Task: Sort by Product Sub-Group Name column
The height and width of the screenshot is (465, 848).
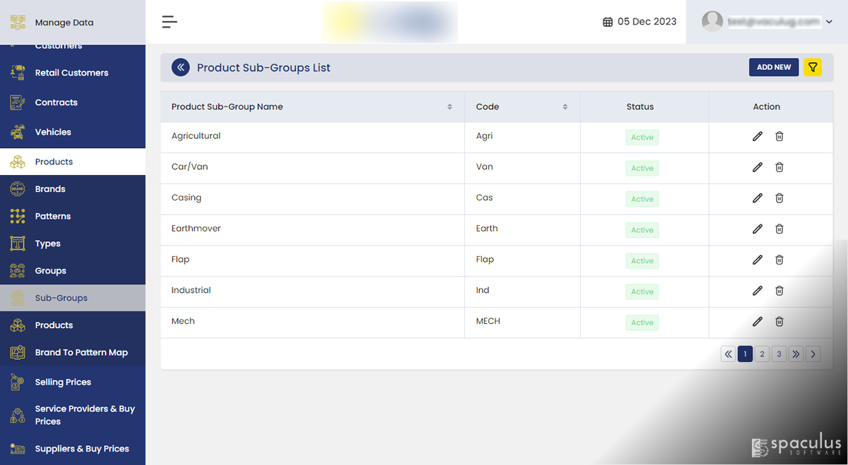Action: pos(449,107)
